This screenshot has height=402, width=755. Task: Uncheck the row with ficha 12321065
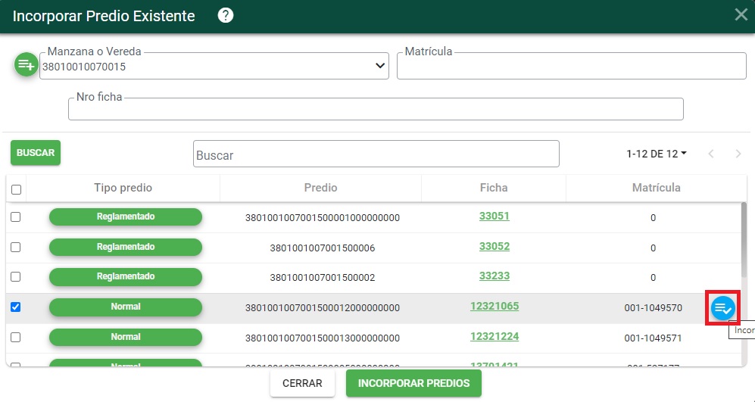[x=16, y=307]
